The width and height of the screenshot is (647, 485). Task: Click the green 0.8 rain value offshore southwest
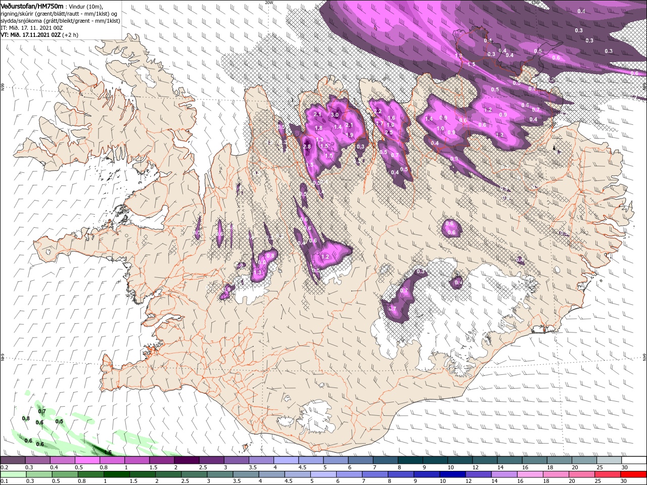click(26, 418)
